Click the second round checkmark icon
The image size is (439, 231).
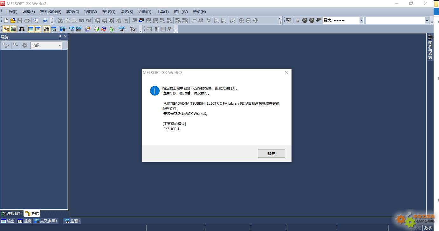[312, 20]
